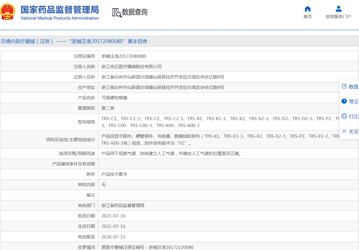Viewport: 359px width, 250px height.
Task: Click the 生产地址 label
Action: (x=86, y=87)
